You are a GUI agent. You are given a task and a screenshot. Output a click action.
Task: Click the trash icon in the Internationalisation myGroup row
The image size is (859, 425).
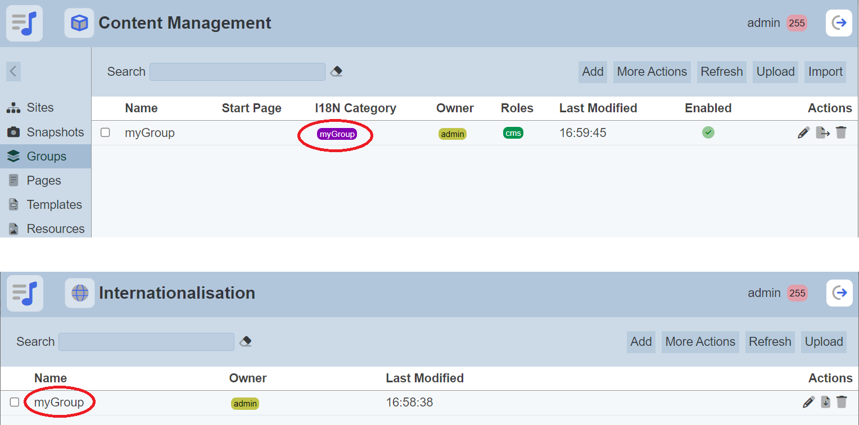[x=842, y=402]
